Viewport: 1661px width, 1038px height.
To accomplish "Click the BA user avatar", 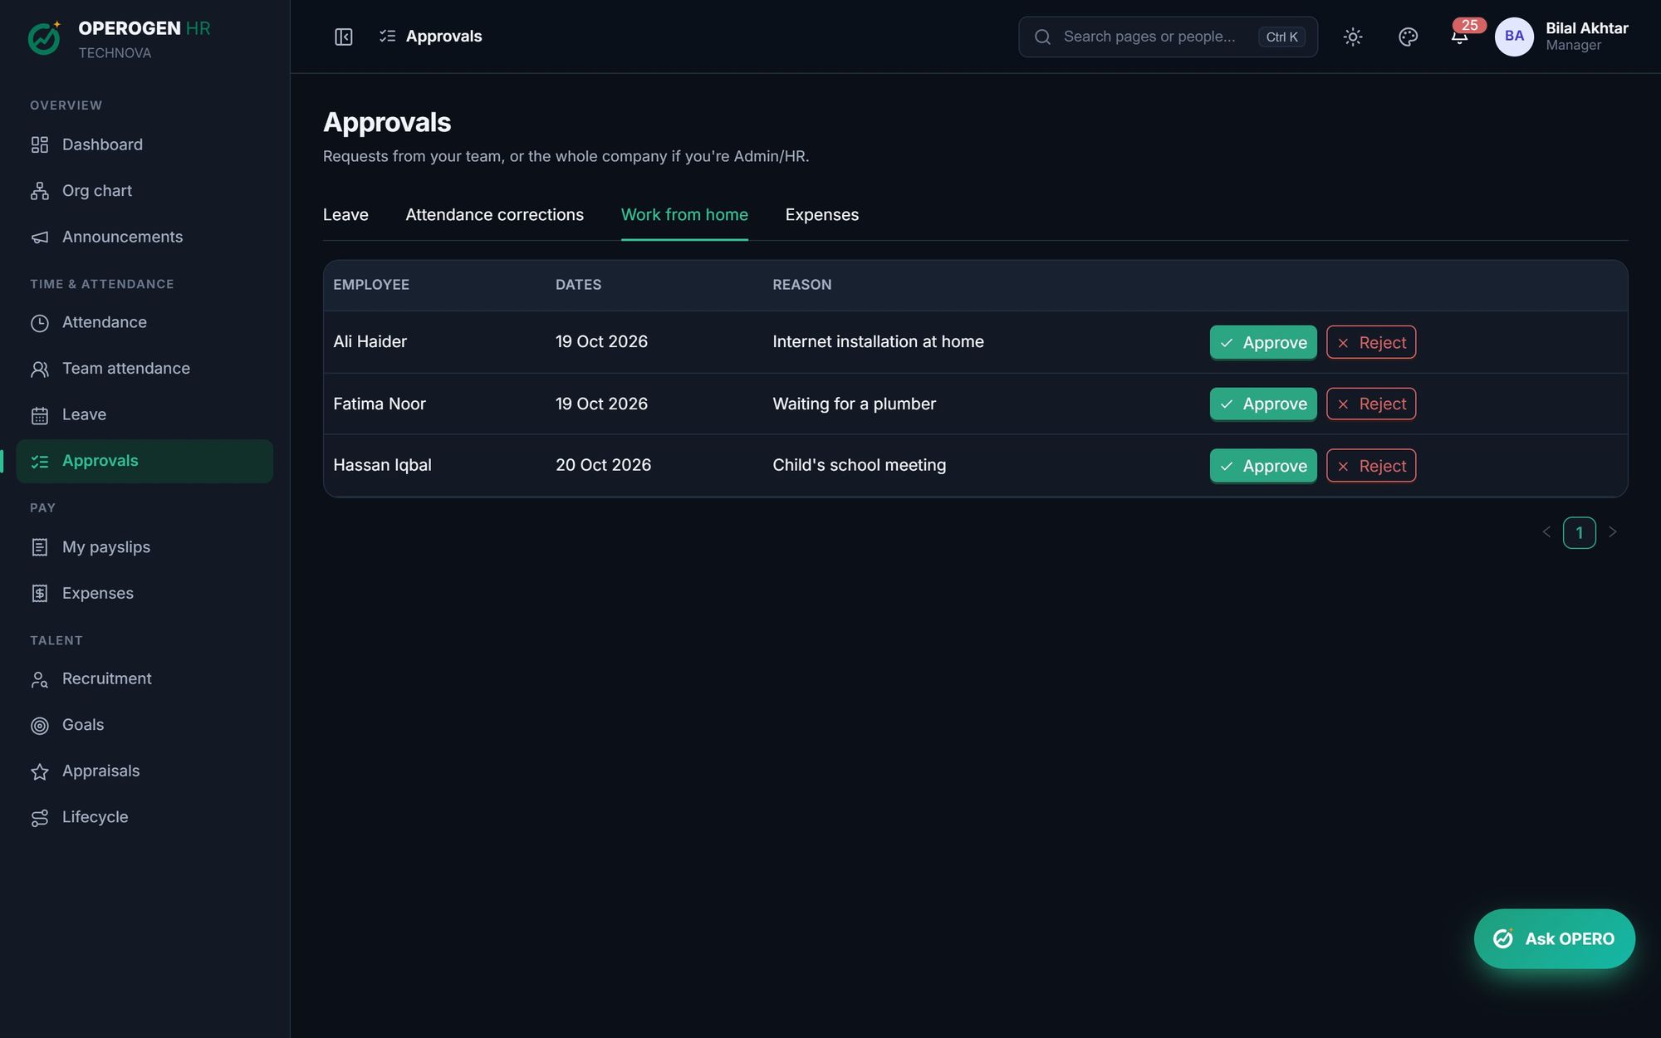I will pos(1514,37).
